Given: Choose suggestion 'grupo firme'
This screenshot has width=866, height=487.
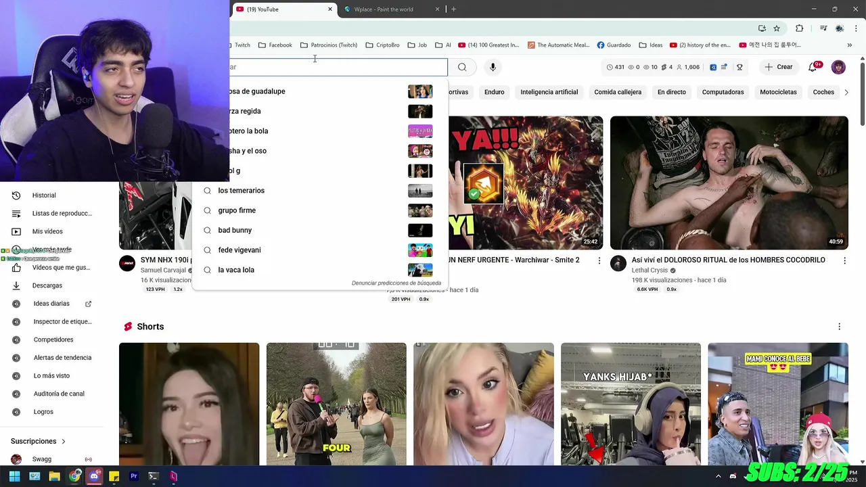Looking at the screenshot, I should point(320,210).
